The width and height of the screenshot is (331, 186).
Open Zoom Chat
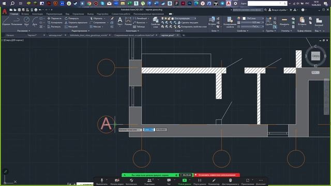[169, 181]
